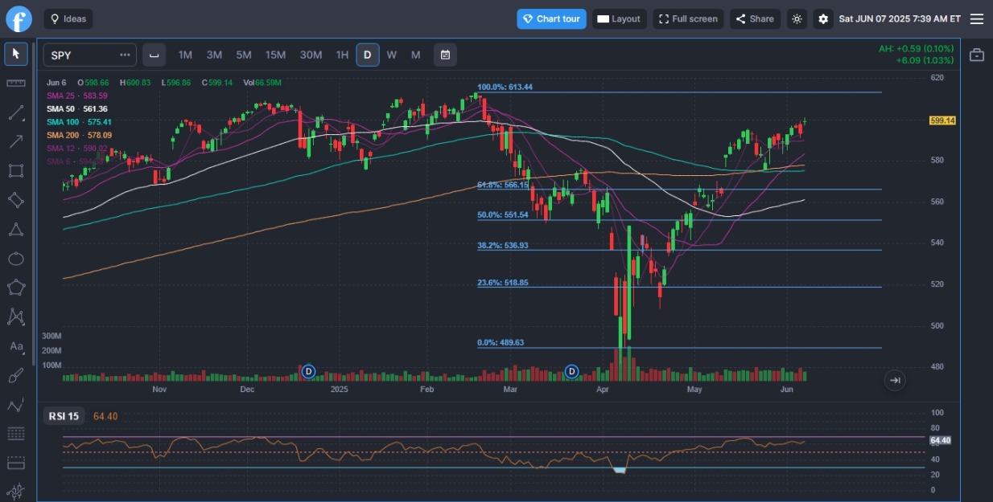Image resolution: width=993 pixels, height=502 pixels.
Task: Click the AH: +0.59 (0.10%) after-hours change
Action: click(916, 48)
